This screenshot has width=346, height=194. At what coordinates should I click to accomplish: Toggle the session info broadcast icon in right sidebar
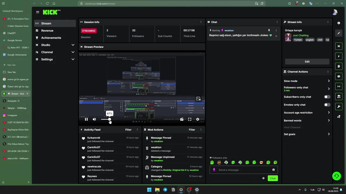click(339, 86)
